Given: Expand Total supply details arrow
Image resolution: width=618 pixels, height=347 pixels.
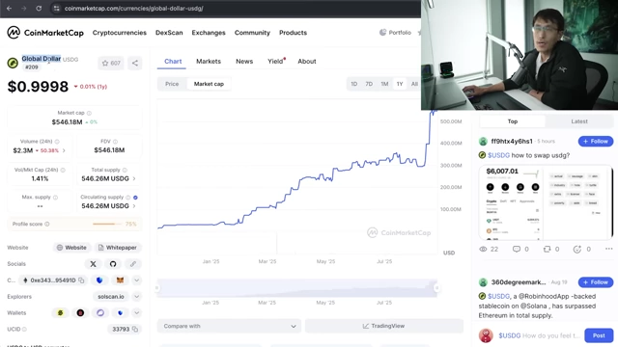Looking at the screenshot, I should [134, 178].
